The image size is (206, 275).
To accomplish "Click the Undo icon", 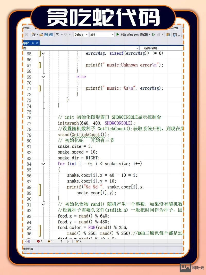I will point(57,35).
